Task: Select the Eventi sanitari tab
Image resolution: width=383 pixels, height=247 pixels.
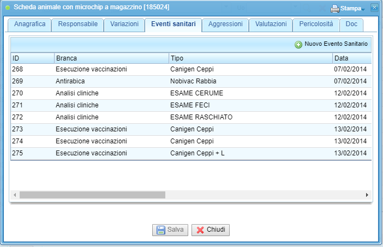Action: [173, 25]
